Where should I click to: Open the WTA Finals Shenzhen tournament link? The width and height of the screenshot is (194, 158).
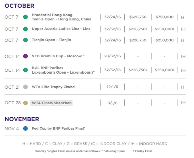[52, 103]
